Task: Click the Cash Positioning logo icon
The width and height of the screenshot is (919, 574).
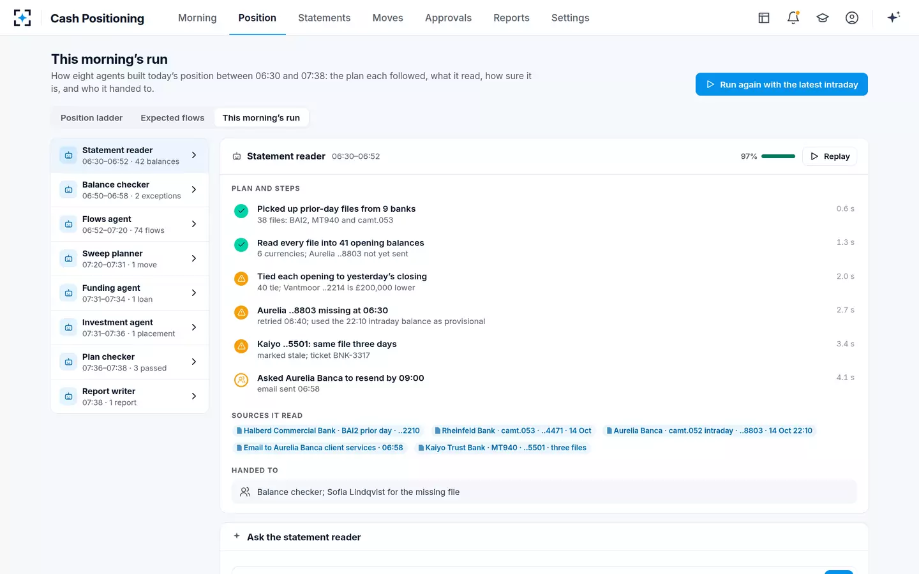Action: click(22, 18)
